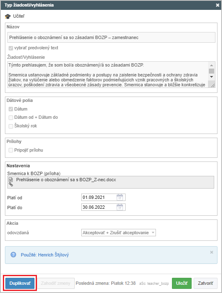This screenshot has width=222, height=293.
Task: Click the blue question mark help icon
Action: (13, 255)
